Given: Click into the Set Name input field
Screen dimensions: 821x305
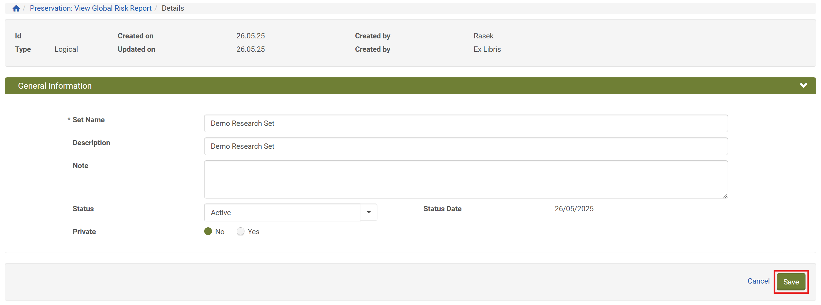Looking at the screenshot, I should click(x=466, y=123).
